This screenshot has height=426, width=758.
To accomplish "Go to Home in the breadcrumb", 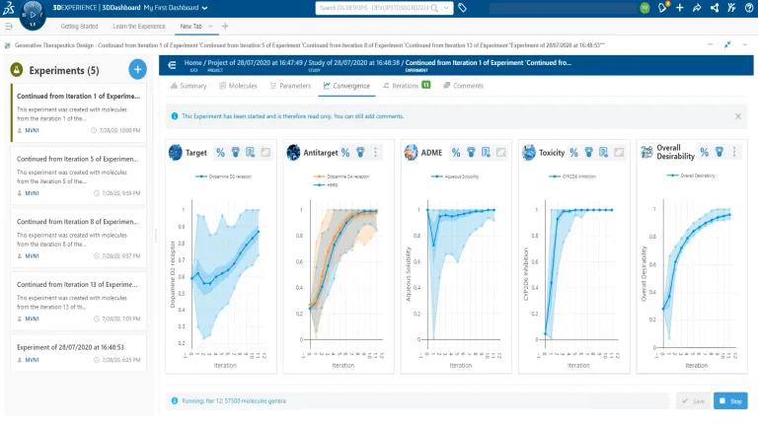I will tap(191, 62).
